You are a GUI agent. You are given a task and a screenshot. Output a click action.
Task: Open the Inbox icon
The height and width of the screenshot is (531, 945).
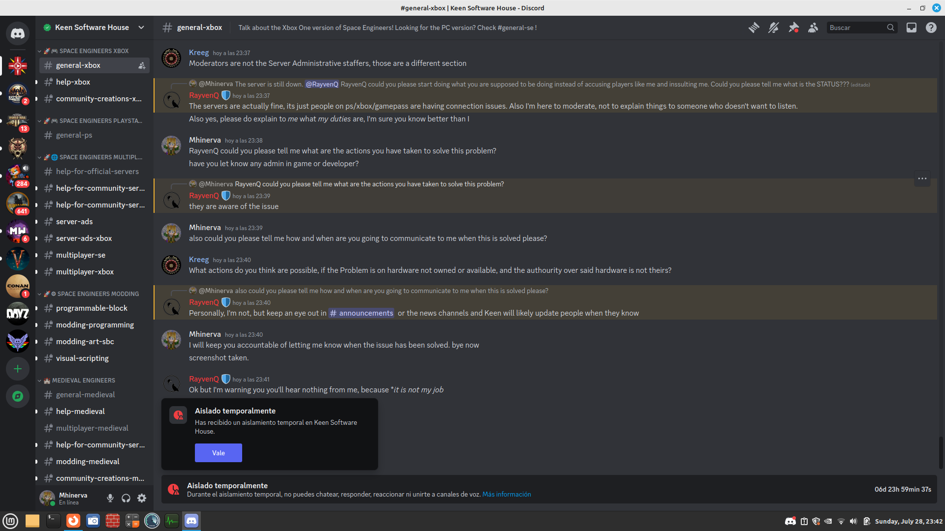[912, 28]
